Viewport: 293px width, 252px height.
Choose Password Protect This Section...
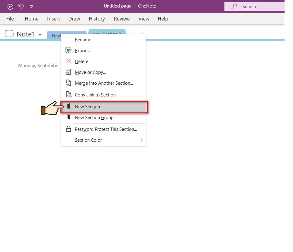click(103, 129)
